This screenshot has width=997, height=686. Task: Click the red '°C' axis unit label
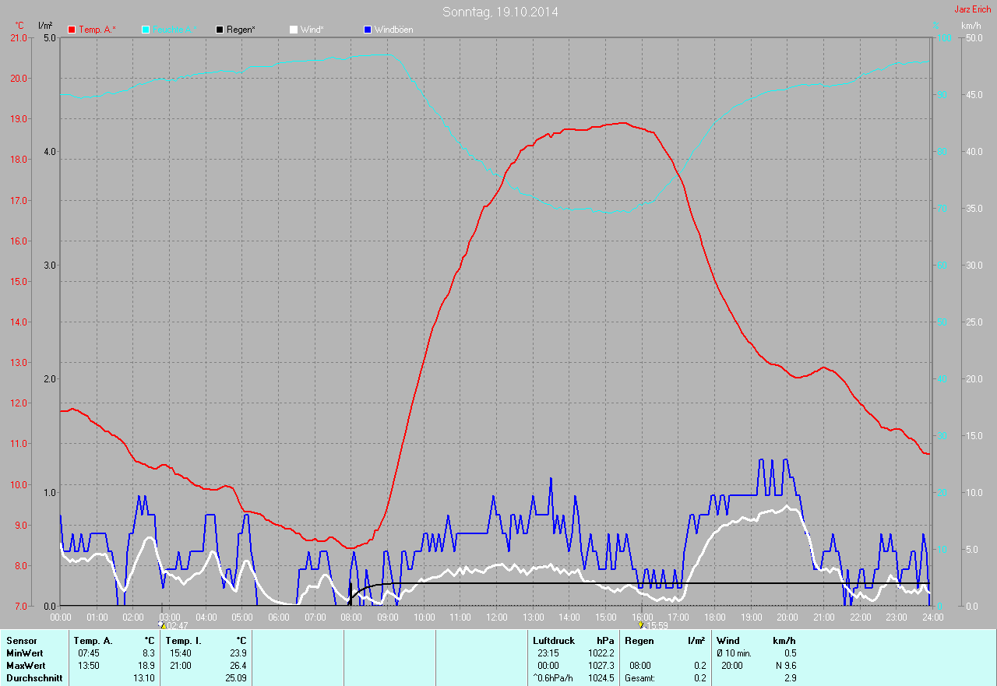pos(20,26)
